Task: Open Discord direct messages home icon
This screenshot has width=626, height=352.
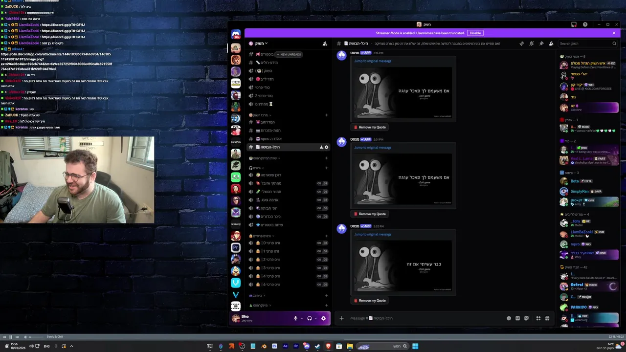Action: coord(236,35)
